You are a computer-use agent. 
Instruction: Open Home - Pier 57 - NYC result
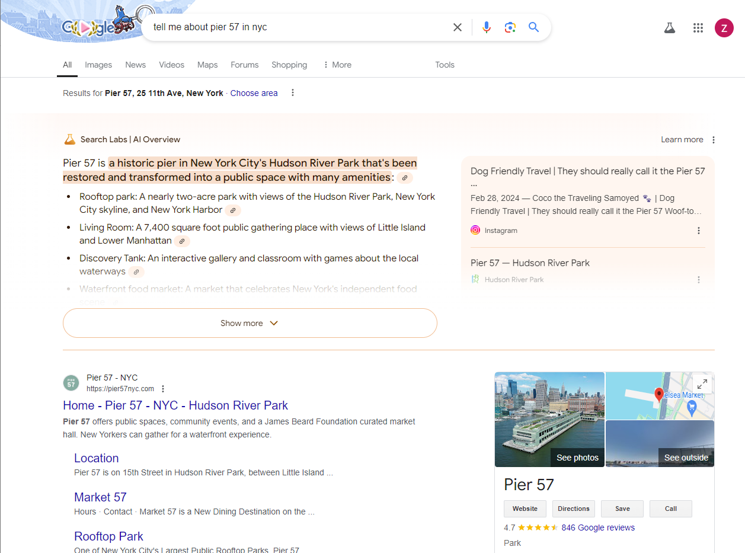[175, 405]
